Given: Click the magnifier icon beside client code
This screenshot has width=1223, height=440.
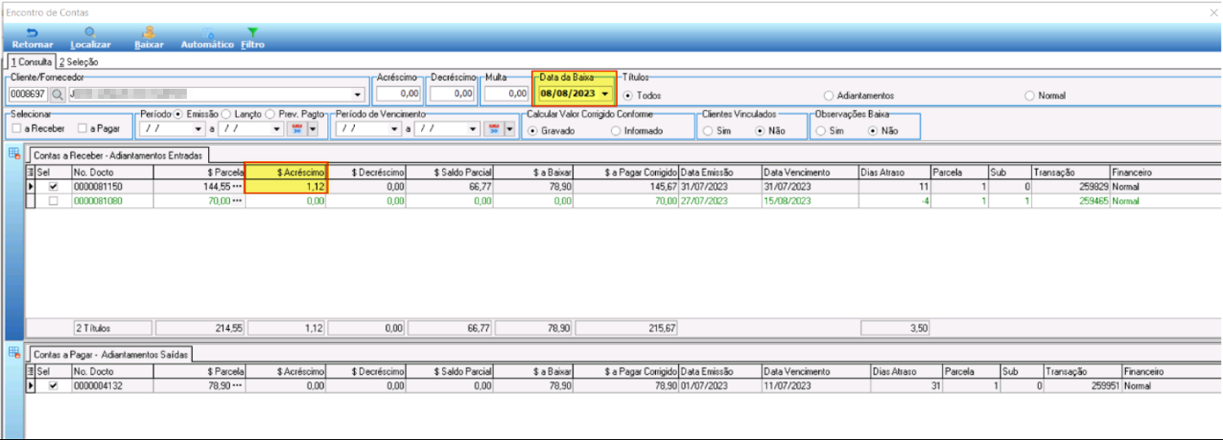Looking at the screenshot, I should point(57,95).
